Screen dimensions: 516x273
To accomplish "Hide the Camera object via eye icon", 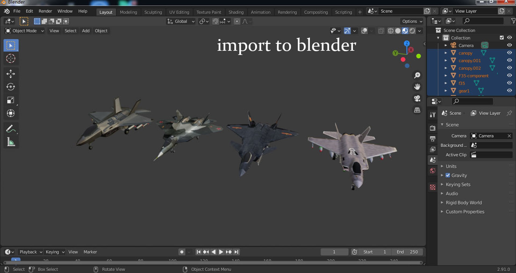I will coord(509,45).
